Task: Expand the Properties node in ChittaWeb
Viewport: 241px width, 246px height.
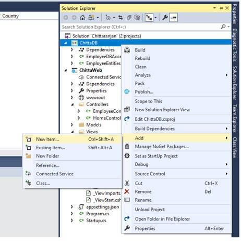Action: [72, 90]
